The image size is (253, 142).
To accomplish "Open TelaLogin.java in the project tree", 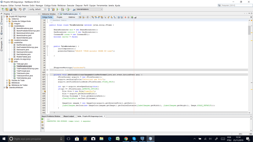I will coord(22,64).
